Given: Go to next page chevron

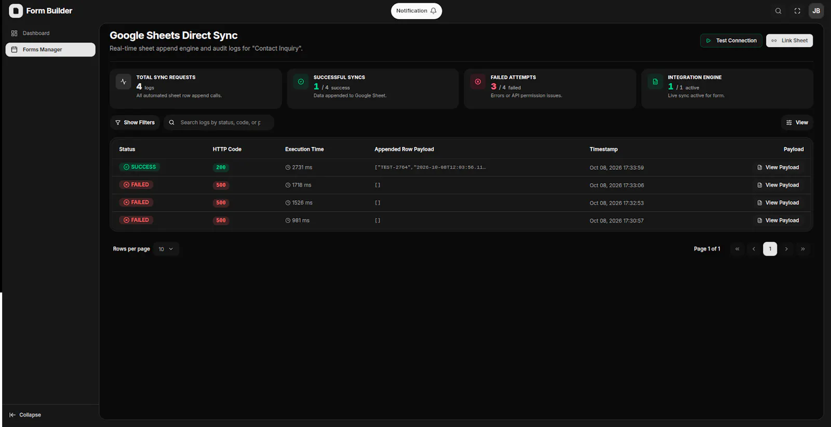Looking at the screenshot, I should click(786, 249).
